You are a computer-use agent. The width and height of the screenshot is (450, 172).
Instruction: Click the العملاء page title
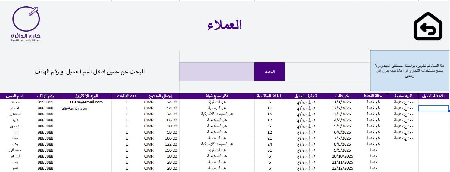click(x=225, y=25)
